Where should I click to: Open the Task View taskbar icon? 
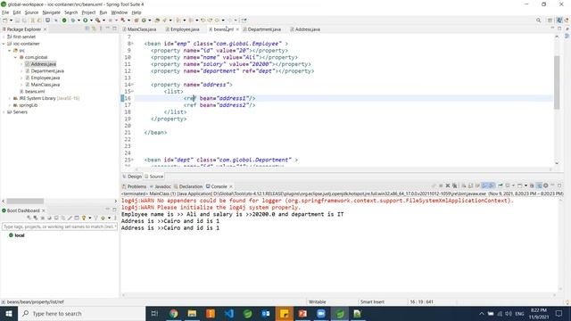[x=154, y=313]
